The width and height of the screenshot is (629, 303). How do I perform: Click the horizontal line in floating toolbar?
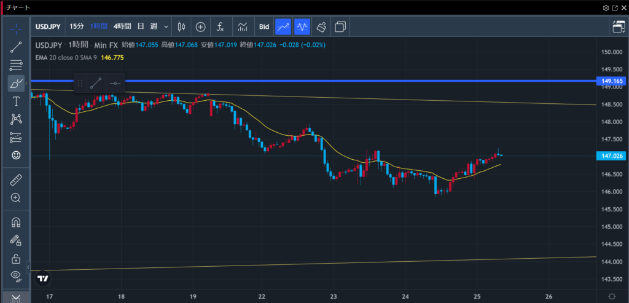pyautogui.click(x=115, y=83)
